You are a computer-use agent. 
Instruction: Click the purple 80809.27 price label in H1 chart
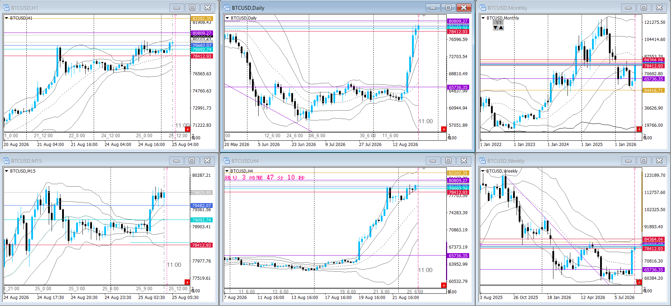tap(202, 33)
